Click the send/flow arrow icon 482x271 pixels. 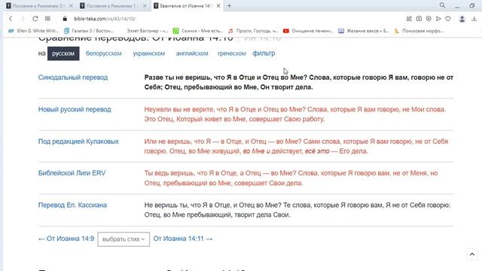pyautogui.click(x=438, y=19)
